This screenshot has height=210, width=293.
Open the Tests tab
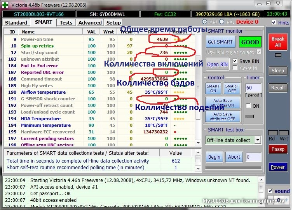click(66, 23)
